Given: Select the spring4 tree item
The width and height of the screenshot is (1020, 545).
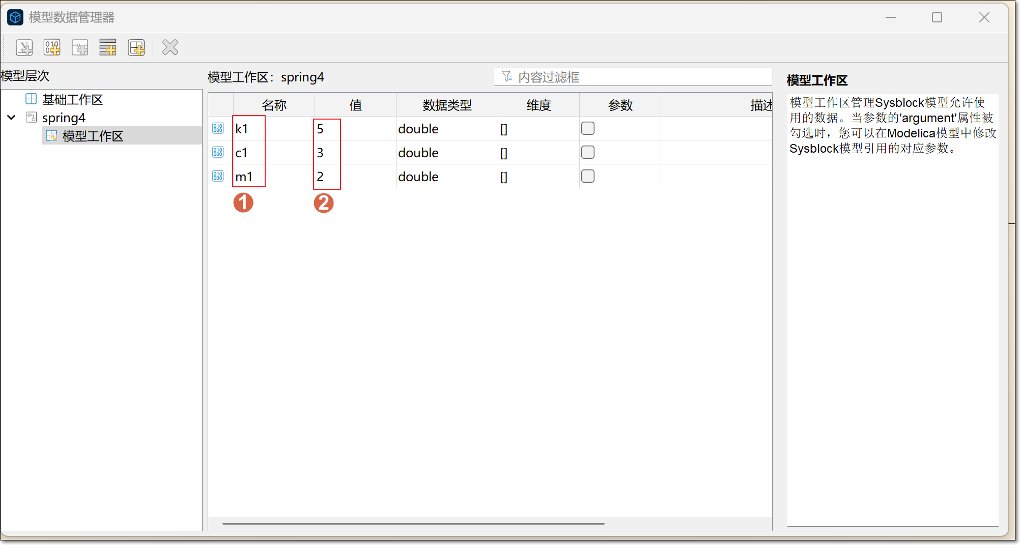Looking at the screenshot, I should coord(64,118).
